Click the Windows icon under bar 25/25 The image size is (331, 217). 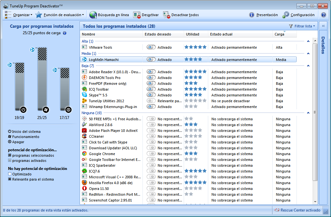point(46,110)
